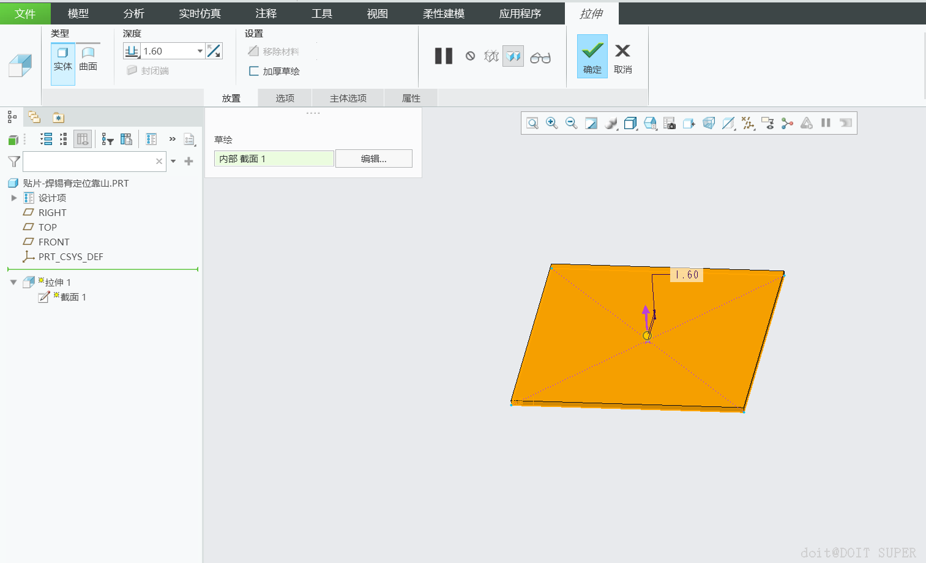
Task: Click the Refit zoom icon in graphics toolbar
Action: (532, 124)
